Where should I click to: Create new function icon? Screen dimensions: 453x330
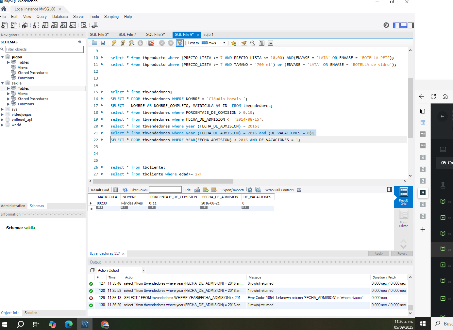coord(73,25)
